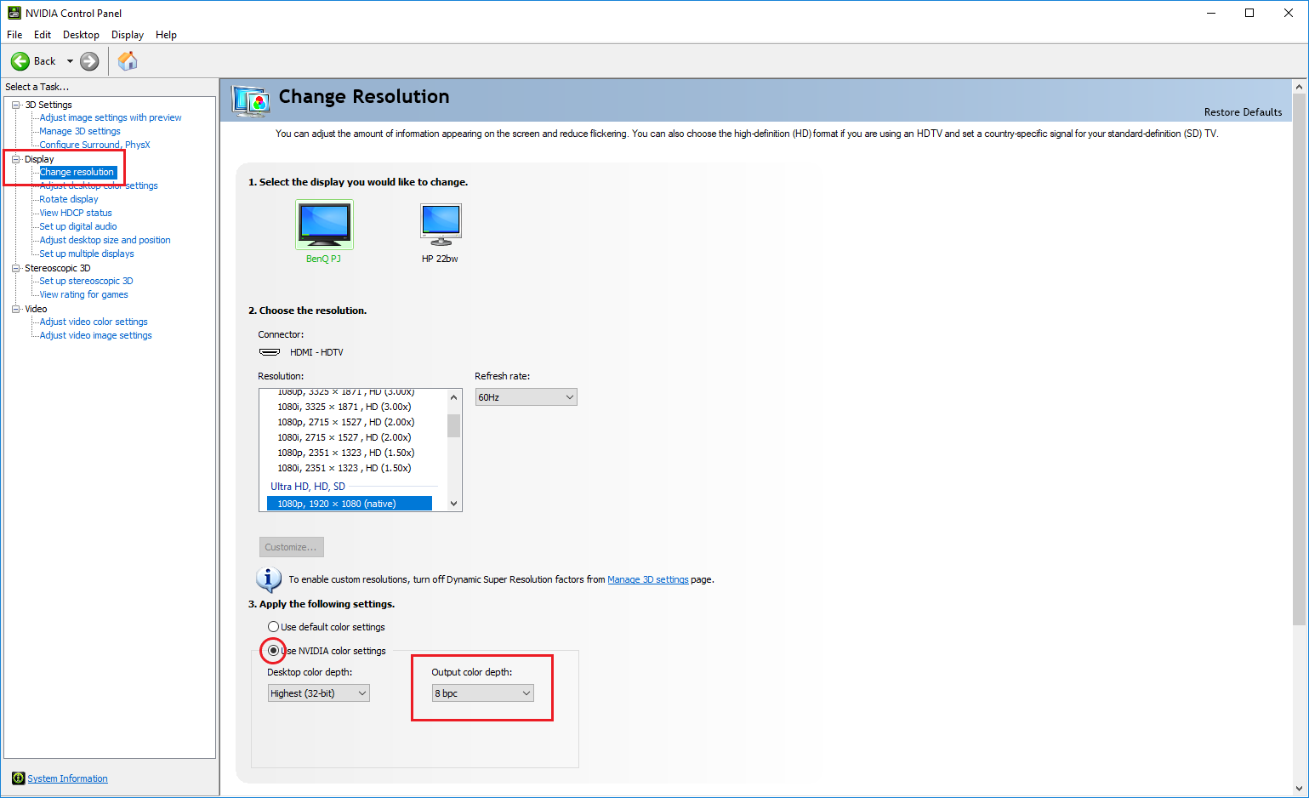Click the blue information icon

pos(269,579)
